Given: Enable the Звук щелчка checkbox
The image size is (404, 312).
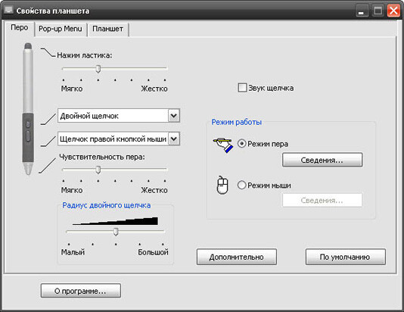Looking at the screenshot, I should coord(242,88).
